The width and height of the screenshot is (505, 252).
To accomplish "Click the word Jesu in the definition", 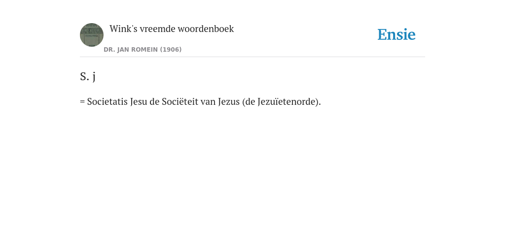I will (139, 101).
